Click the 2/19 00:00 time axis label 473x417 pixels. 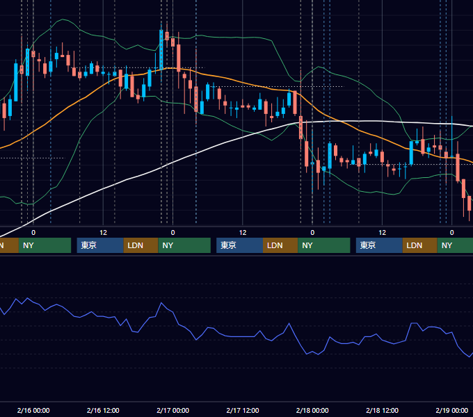[452, 410]
